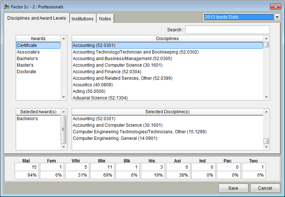Viewport: 285px width, 197px height.
Task: Click the Disciplines list scrollbar thumb
Action: [266, 44]
